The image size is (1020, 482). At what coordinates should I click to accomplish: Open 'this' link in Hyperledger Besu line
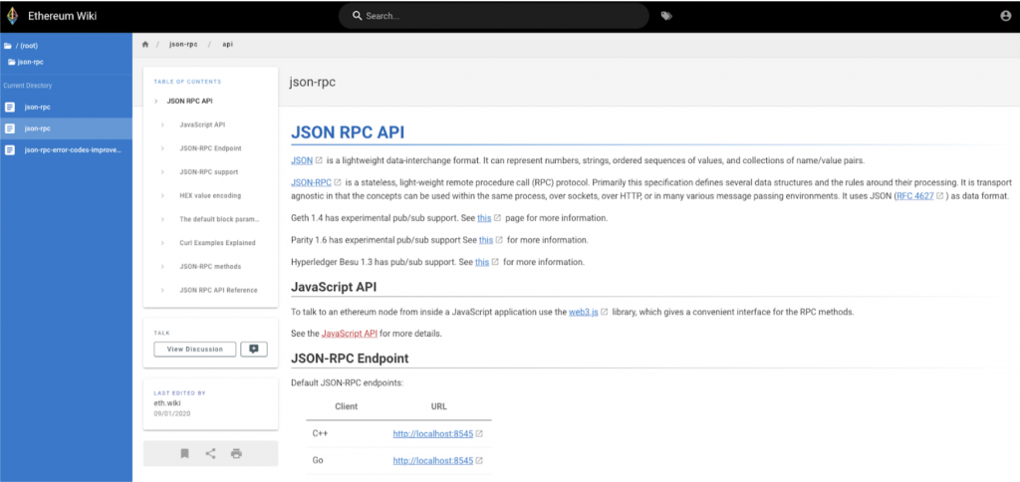(482, 262)
